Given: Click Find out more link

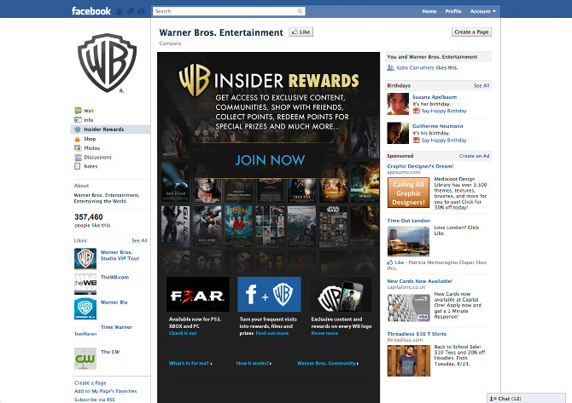Looking at the screenshot, I should [x=272, y=333].
